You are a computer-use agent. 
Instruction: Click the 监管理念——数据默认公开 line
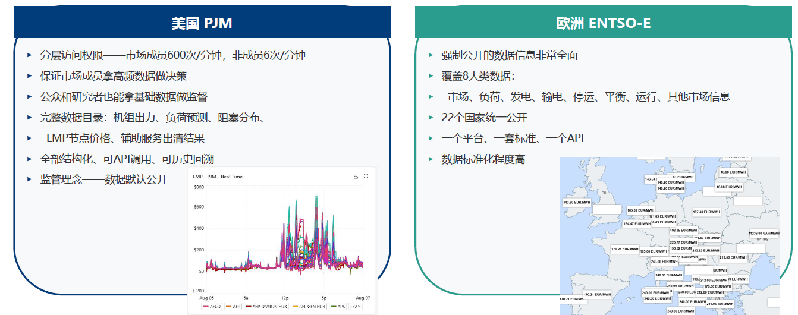click(104, 179)
